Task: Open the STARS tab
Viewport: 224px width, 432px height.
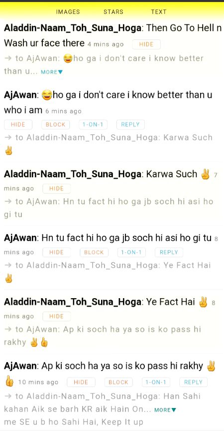Action: (x=113, y=12)
